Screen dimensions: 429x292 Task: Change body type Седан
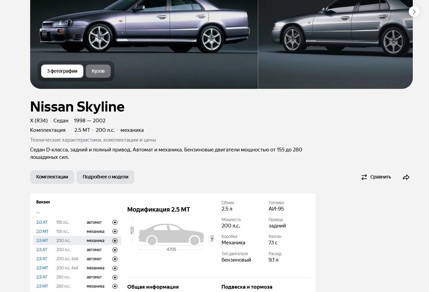click(61, 121)
